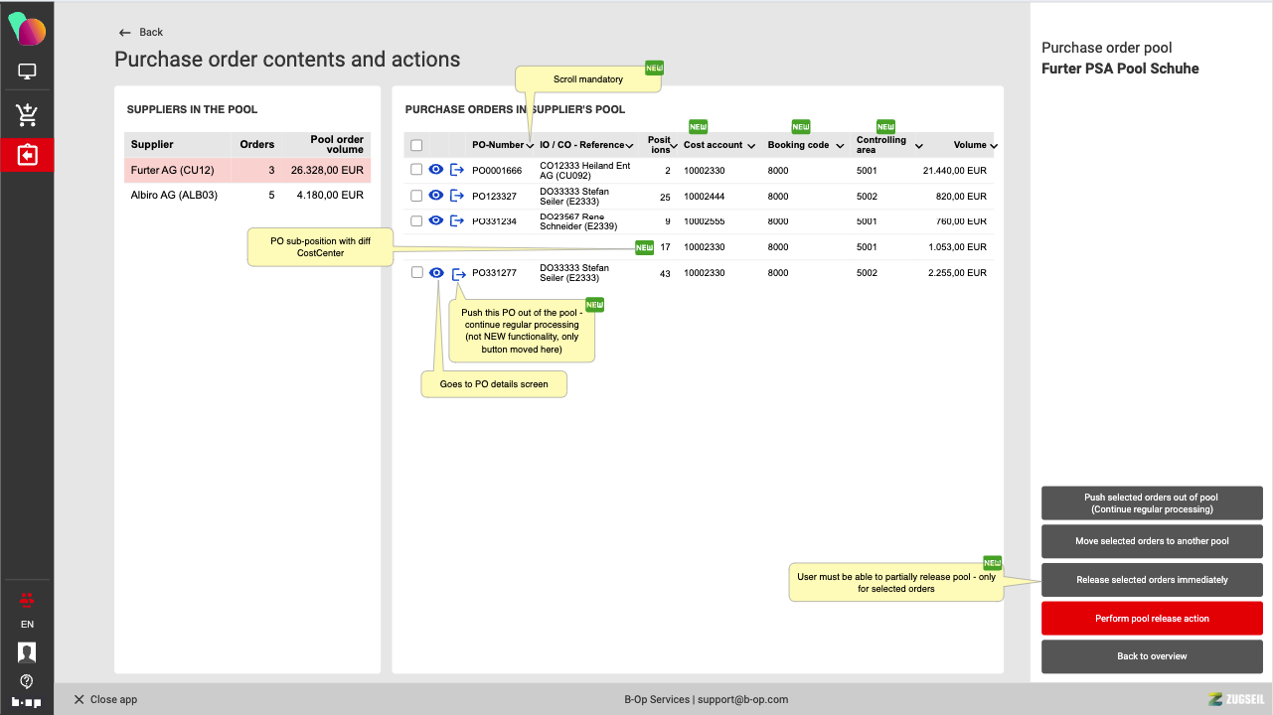Check the PO331277 row checkbox
Image resolution: width=1273 pixels, height=715 pixels.
pos(416,273)
